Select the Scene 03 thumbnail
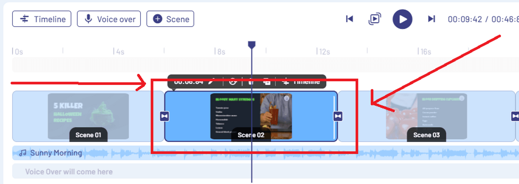Screen dimensions: 519x184 (426, 116)
